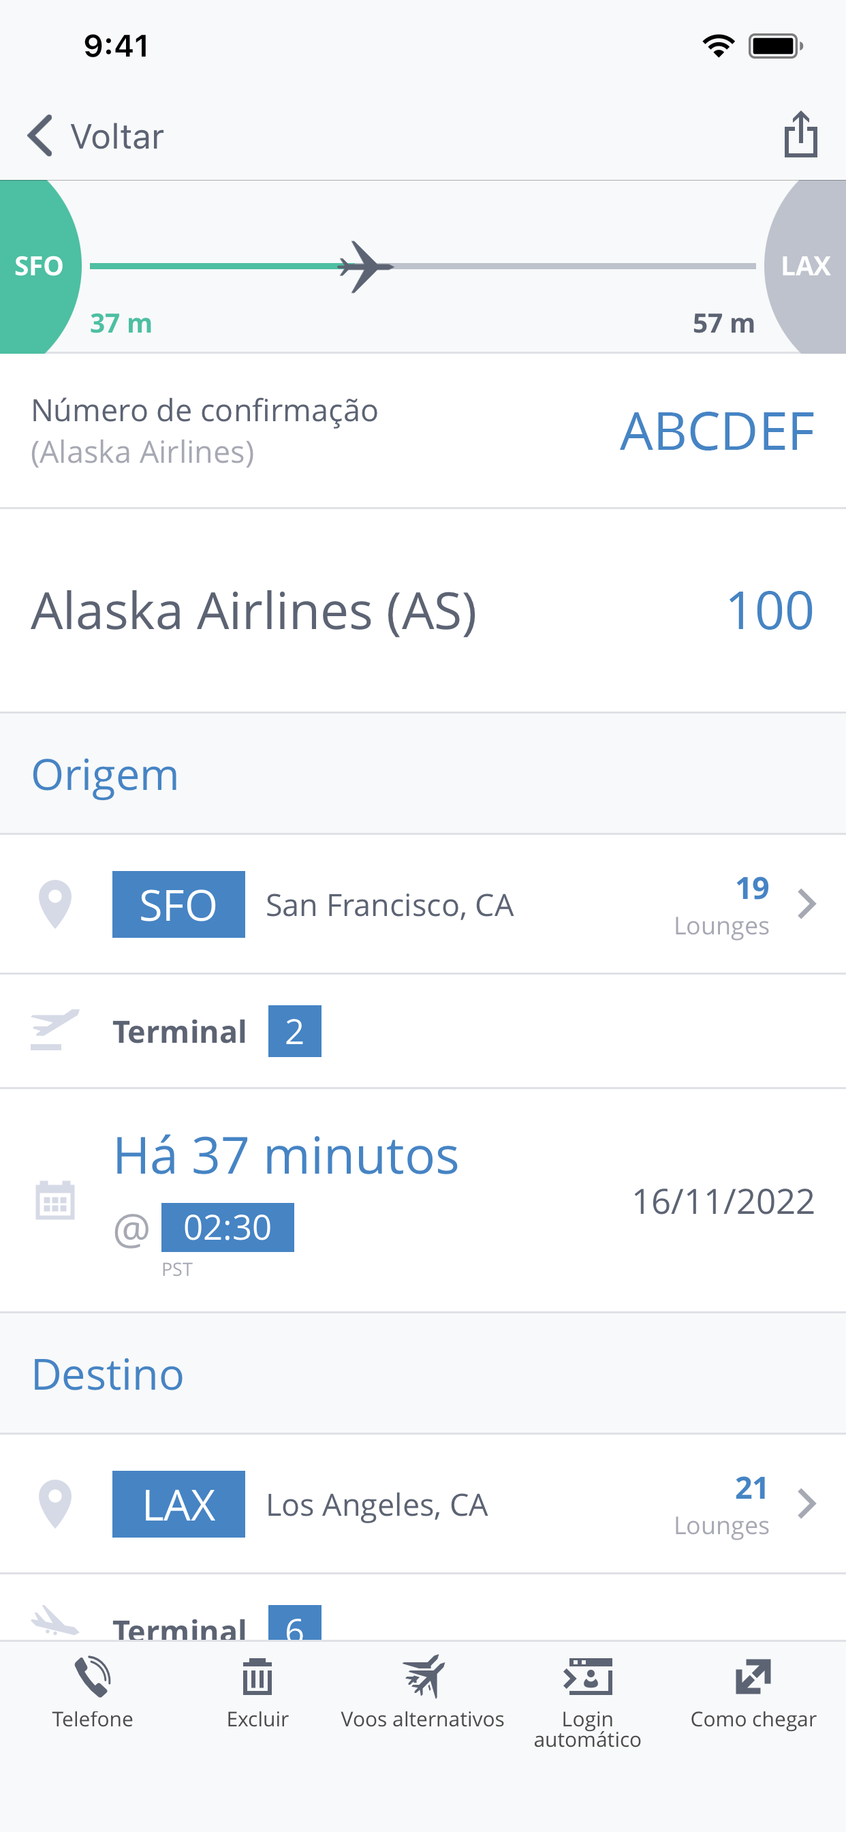The image size is (846, 1832).
Task: Tap the gray LAX destination circle
Action: point(804,266)
